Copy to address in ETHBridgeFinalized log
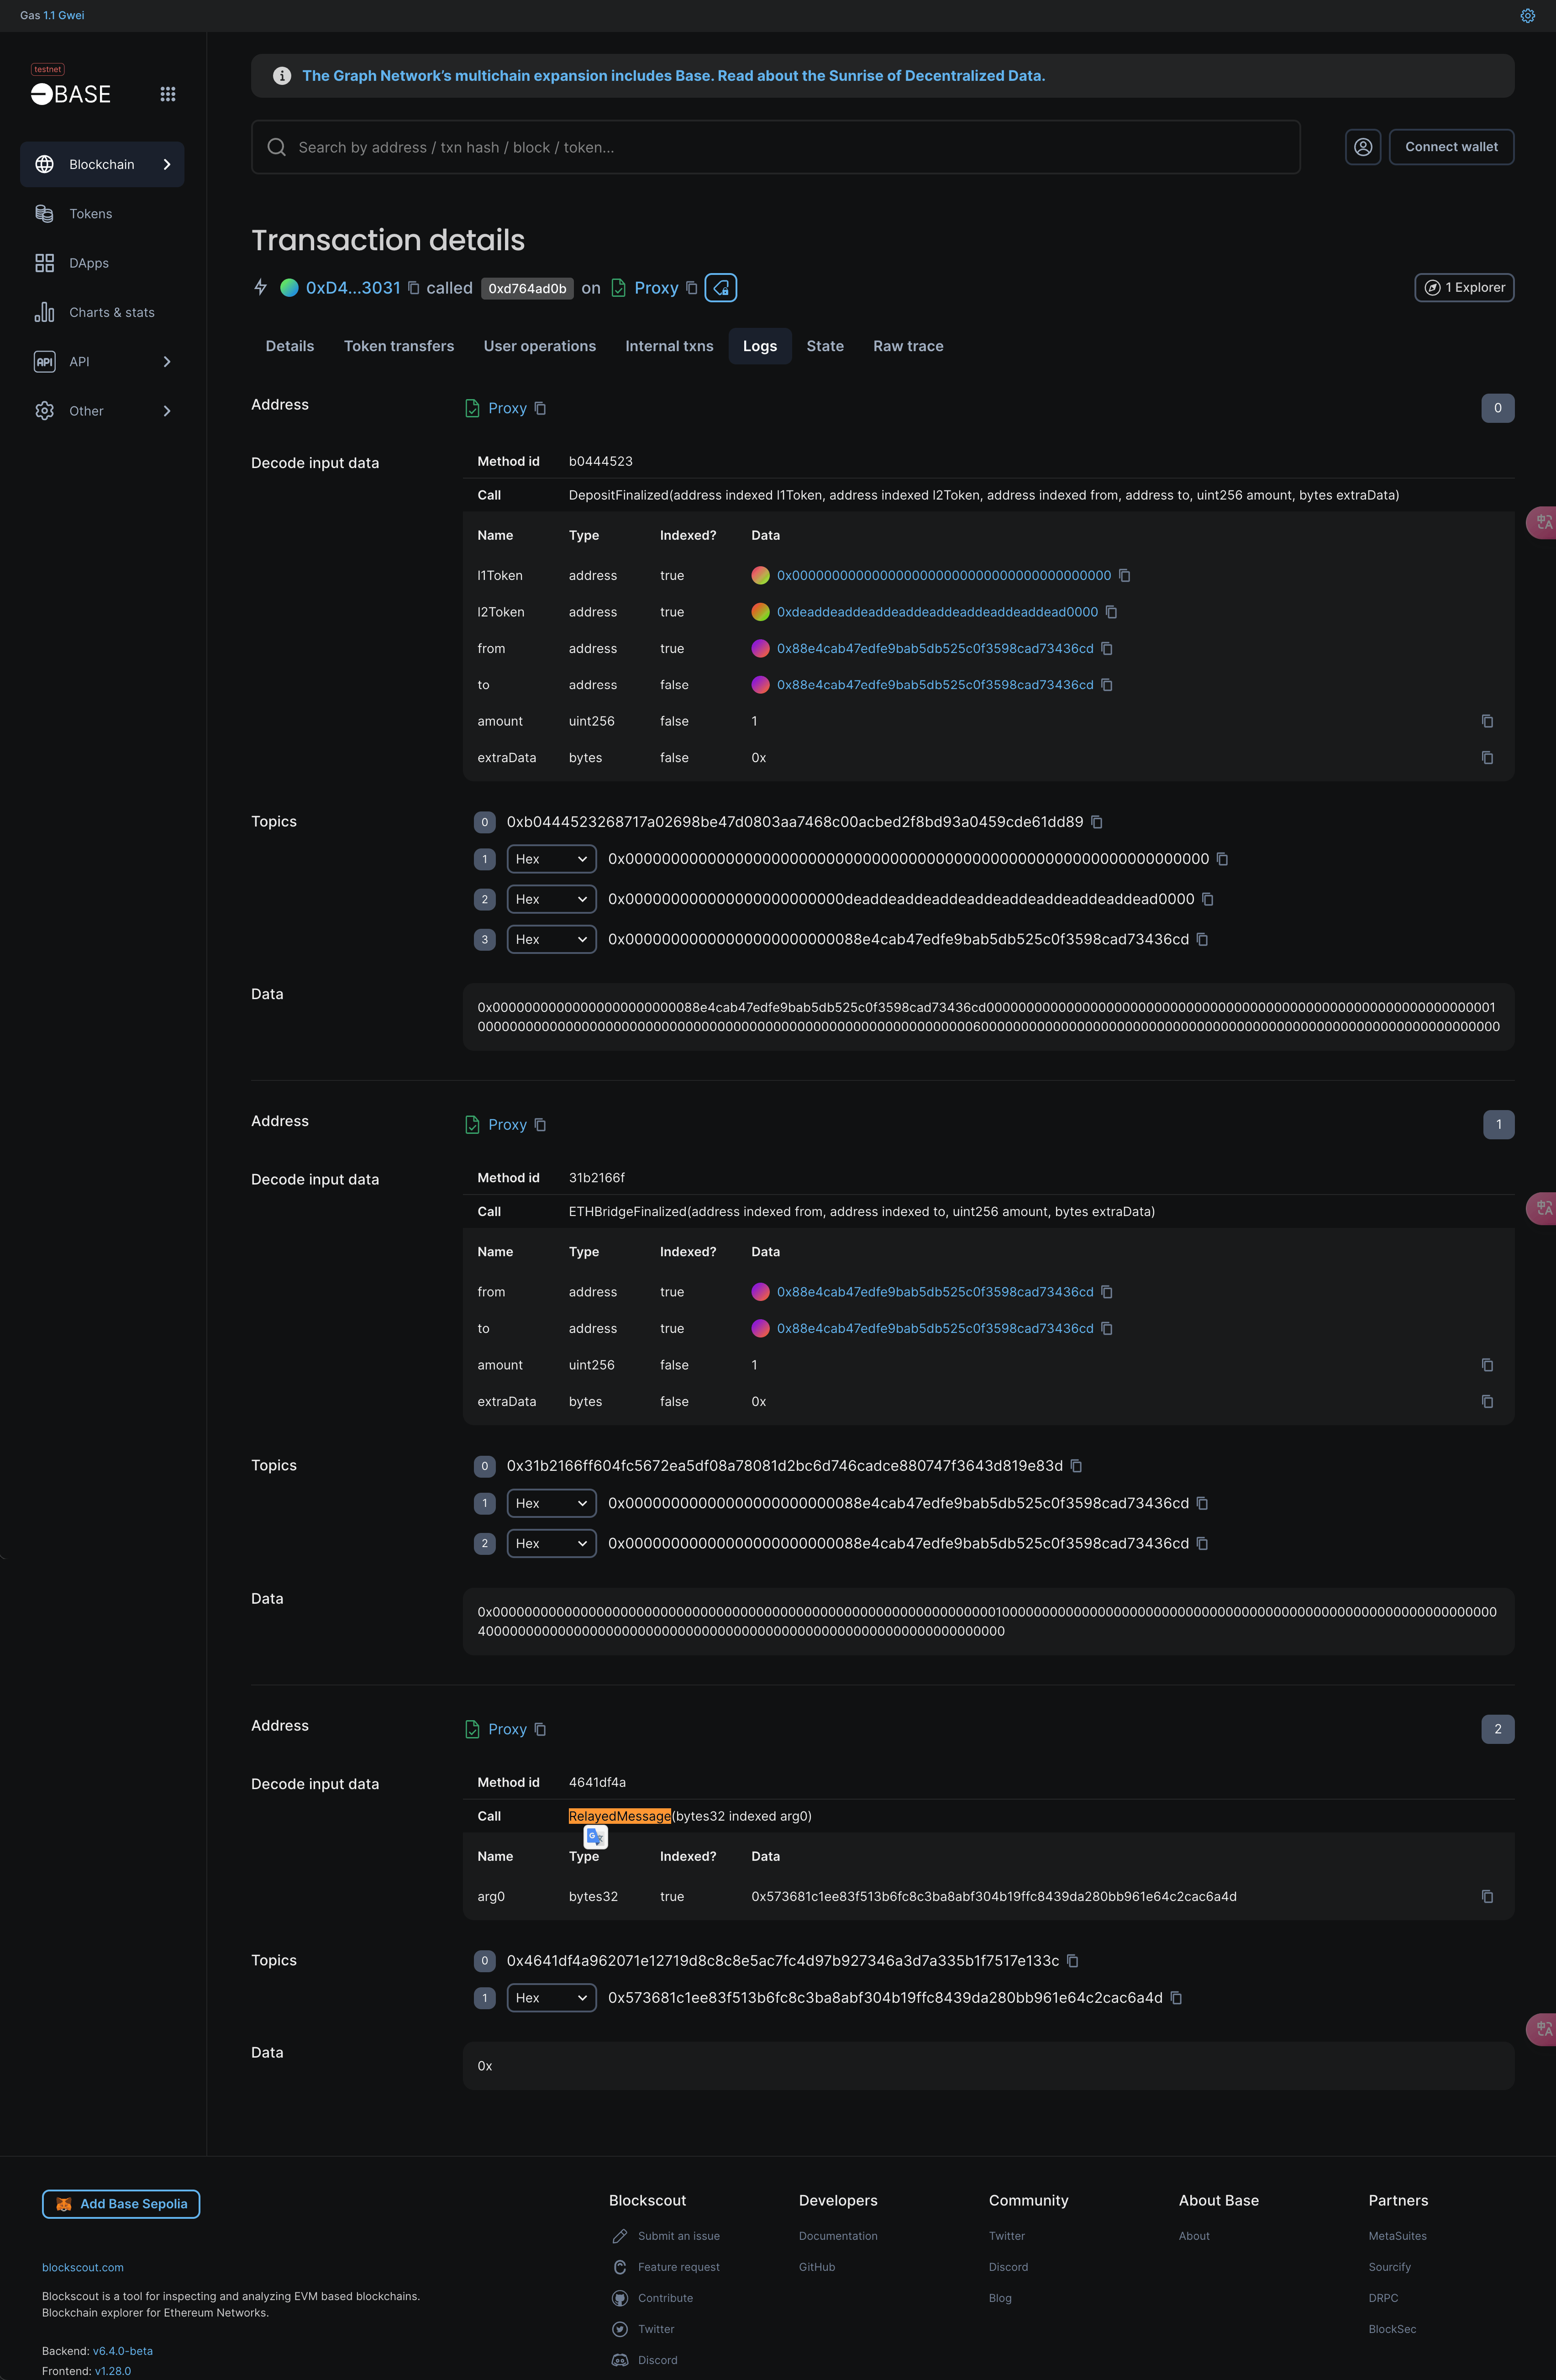This screenshot has width=1556, height=2380. [x=1107, y=1328]
